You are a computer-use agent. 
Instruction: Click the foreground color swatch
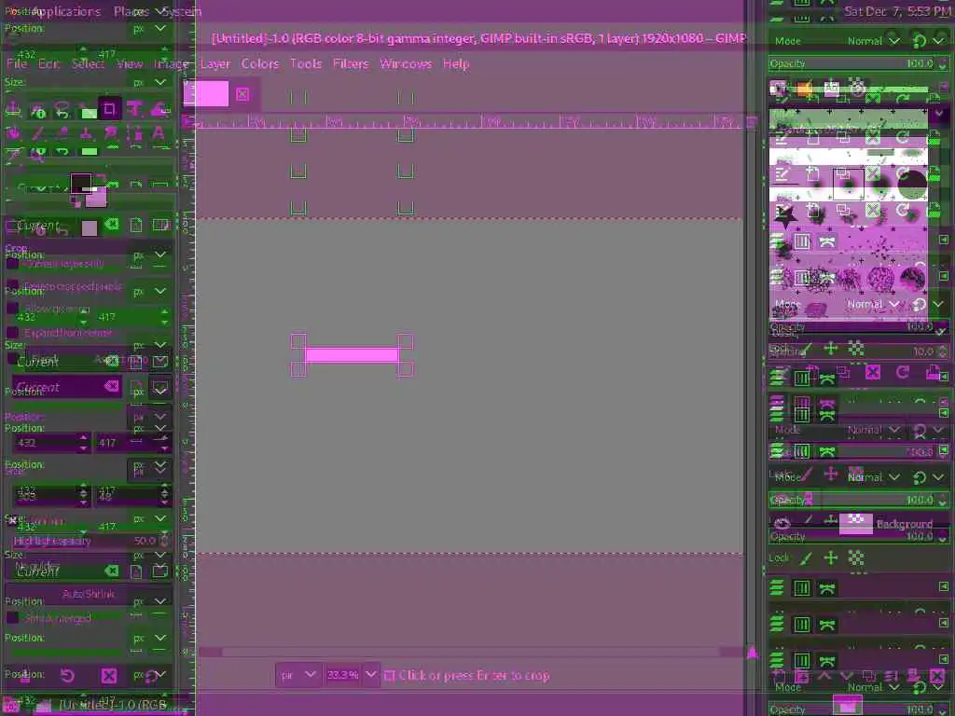coord(81,183)
